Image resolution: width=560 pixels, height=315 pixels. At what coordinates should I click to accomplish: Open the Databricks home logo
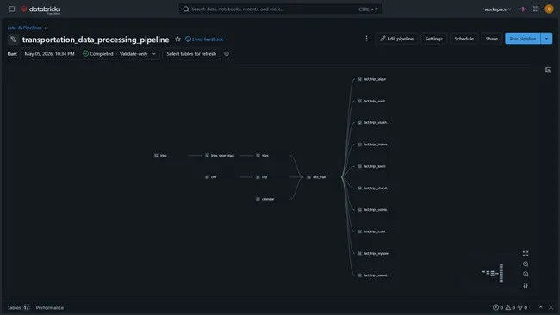(40, 9)
